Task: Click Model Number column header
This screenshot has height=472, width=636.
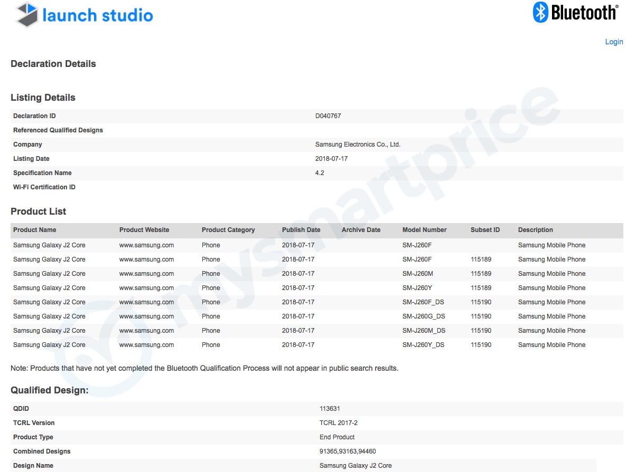Action: click(x=424, y=230)
